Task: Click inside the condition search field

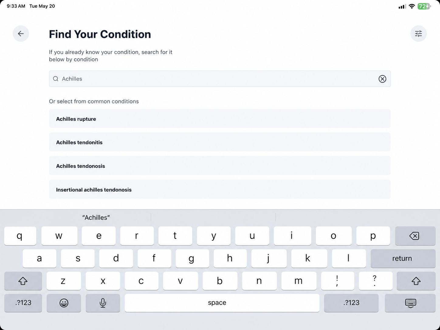Action: point(220,79)
